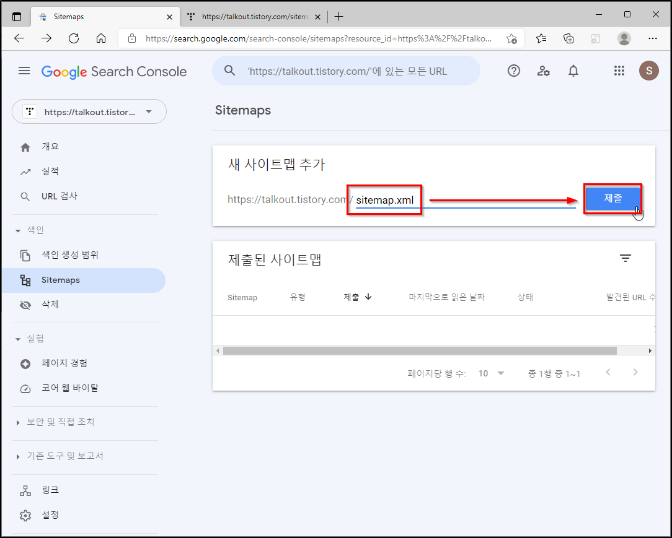Viewport: 672px width, 538px height.
Task: Click the horizontal scrollbar of sitemap table
Action: pos(420,351)
